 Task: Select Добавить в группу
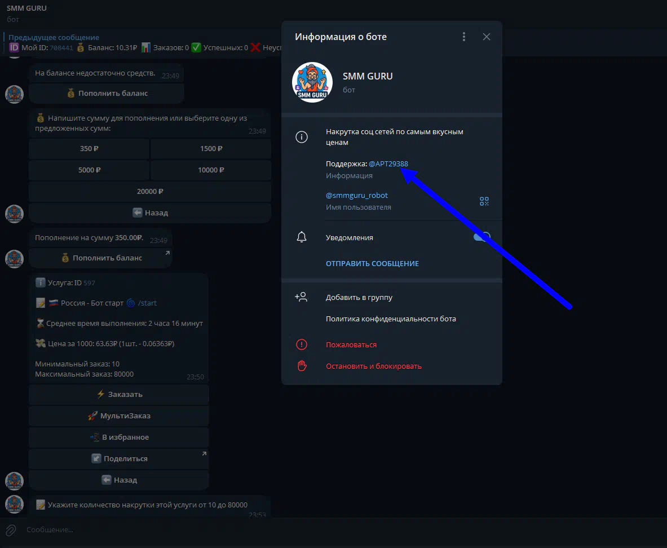click(x=359, y=298)
